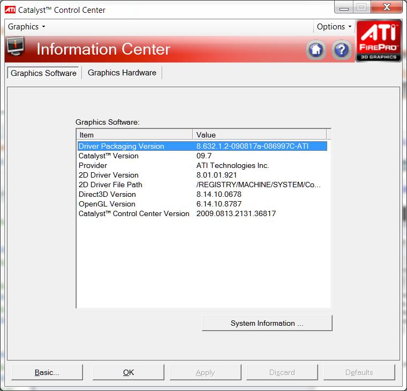
Task: Select the Catalyst Control Center Version row
Action: pos(202,213)
